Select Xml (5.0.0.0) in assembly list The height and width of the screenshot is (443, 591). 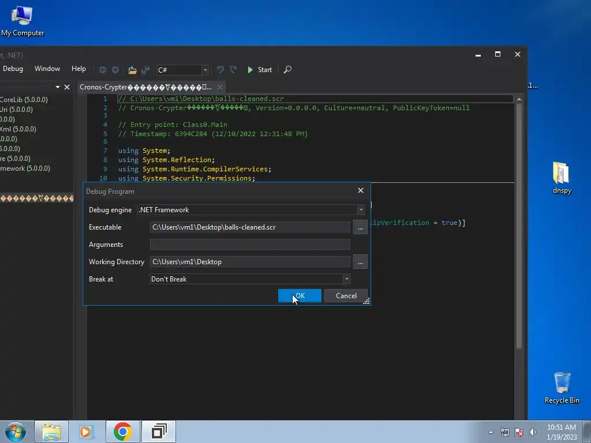18,129
